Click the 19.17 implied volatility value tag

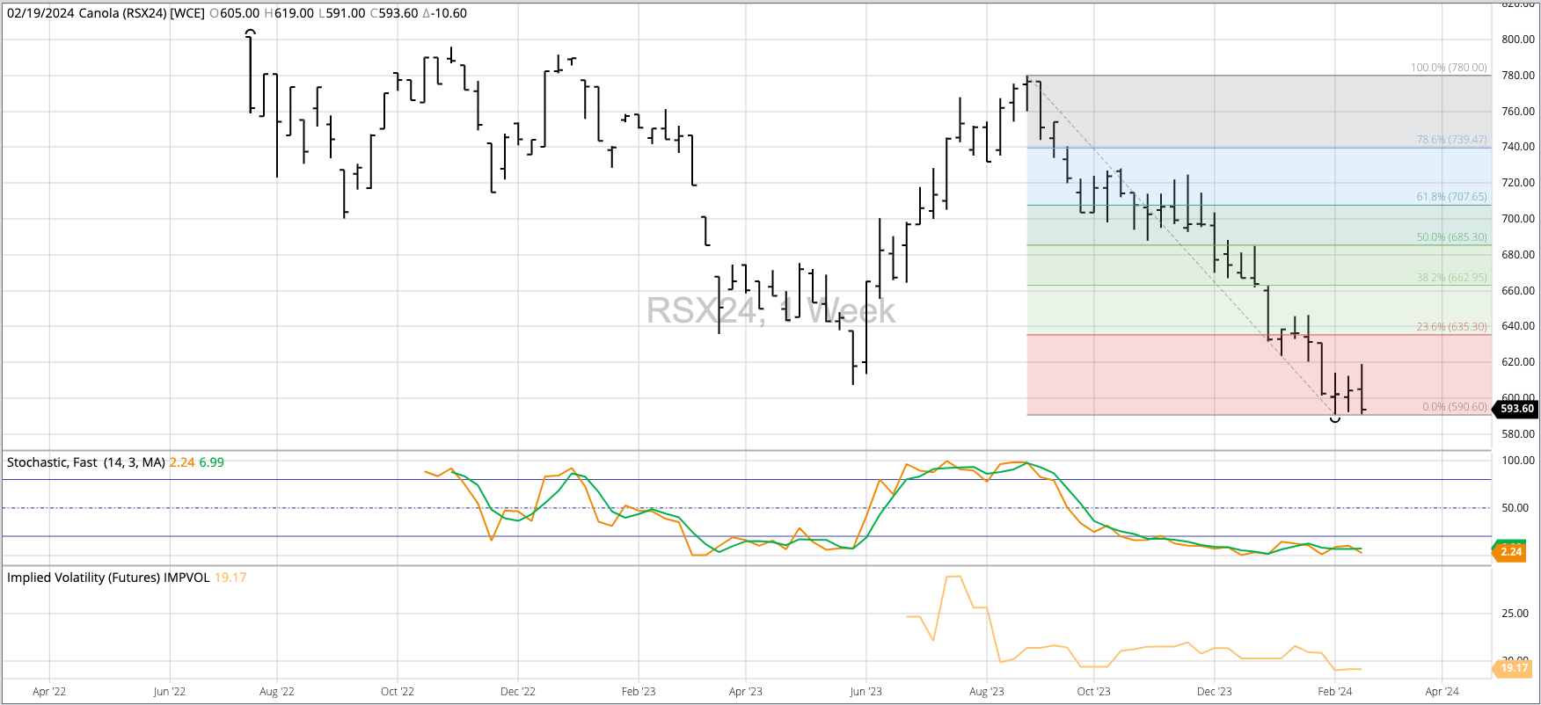(x=1514, y=668)
